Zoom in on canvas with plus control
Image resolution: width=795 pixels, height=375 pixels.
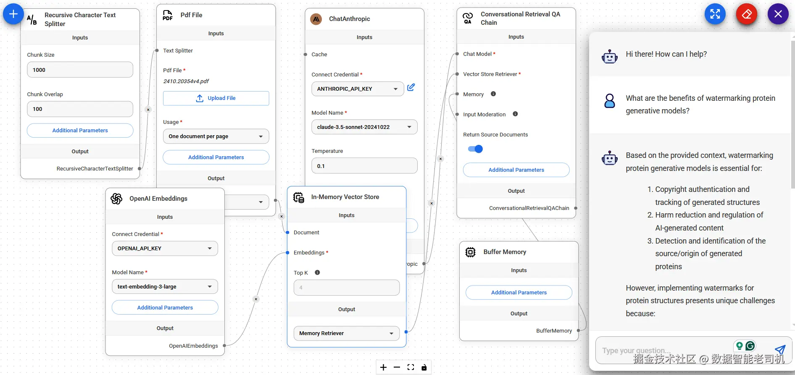click(x=384, y=367)
